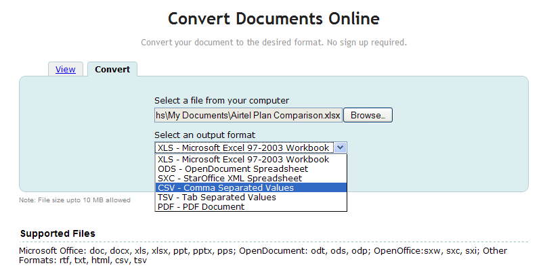Click the 'Select a file from your computer' label
Screen dimensions: 545x274
click(221, 101)
